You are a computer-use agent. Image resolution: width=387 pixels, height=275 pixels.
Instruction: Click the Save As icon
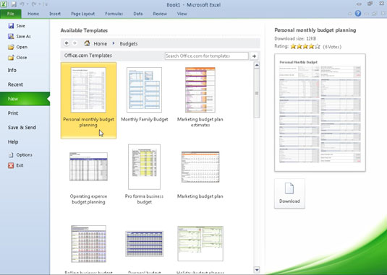tap(11, 36)
